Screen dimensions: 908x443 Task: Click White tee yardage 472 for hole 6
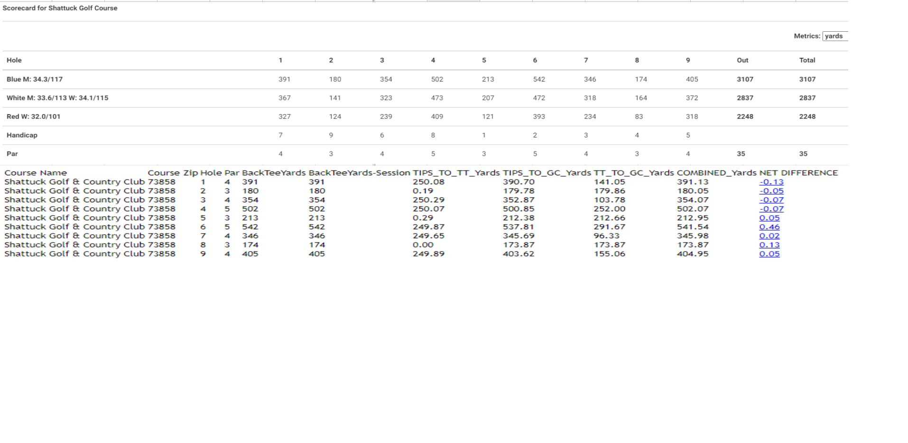(539, 98)
